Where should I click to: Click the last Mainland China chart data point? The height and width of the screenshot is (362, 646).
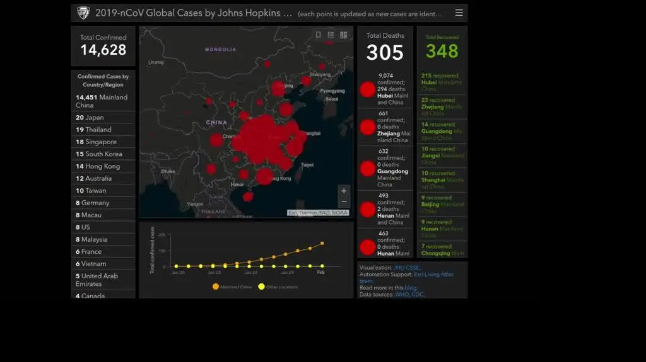tap(322, 243)
